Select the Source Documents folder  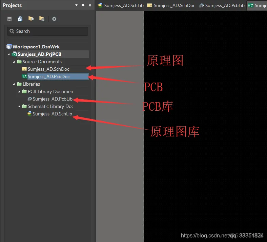point(42,62)
